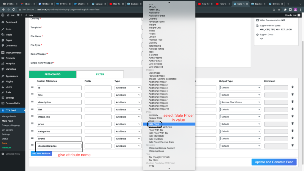Screen dimensions: 304x171
Task: Open Manage Feeds submenu link
Action: [x=9, y=116]
